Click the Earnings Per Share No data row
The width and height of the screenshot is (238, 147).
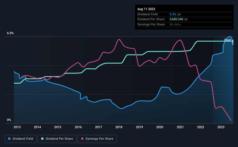point(184,24)
